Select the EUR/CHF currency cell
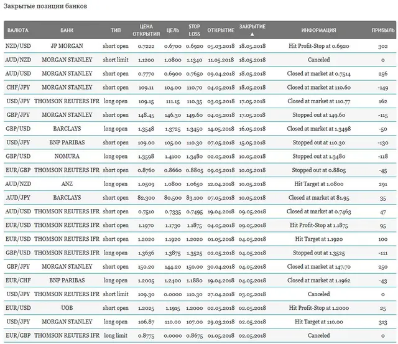Viewport: 398px width, 344px height. pyautogui.click(x=18, y=281)
